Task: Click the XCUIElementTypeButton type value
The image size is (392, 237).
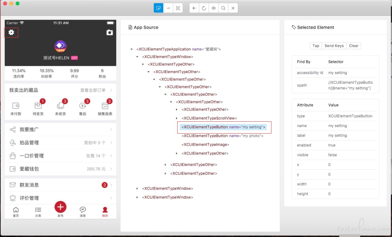Action: click(x=350, y=116)
